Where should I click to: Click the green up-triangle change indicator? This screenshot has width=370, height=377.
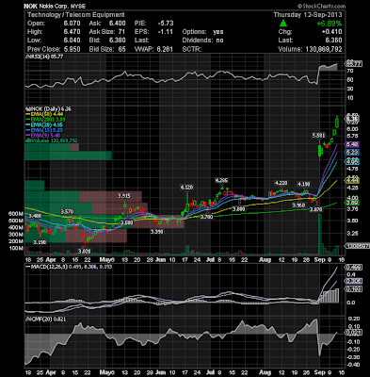283,24
